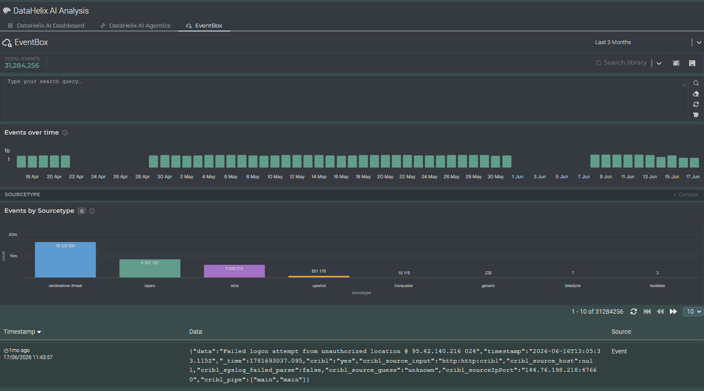Switch to the DataHelix AI Agentics tab
This screenshot has width=704, height=391.
[x=135, y=26]
